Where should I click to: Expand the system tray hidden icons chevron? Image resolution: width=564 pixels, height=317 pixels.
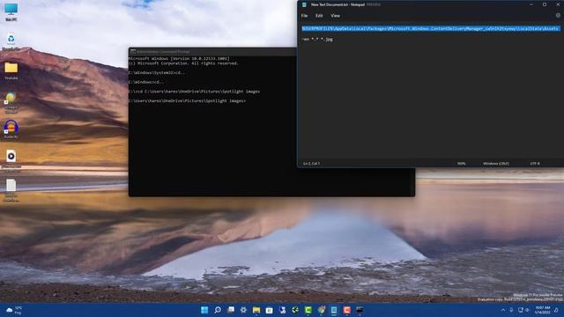[503, 310]
